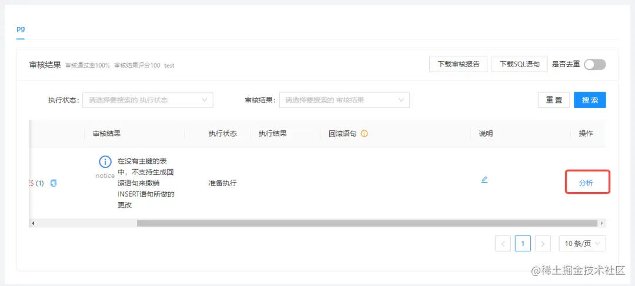This screenshot has width=635, height=286.
Task: Click the 执行状态 column header
Action: 223,134
